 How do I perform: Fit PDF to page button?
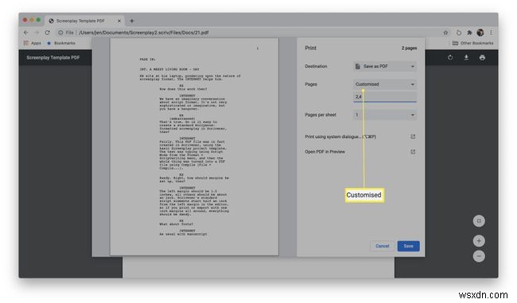479,221
